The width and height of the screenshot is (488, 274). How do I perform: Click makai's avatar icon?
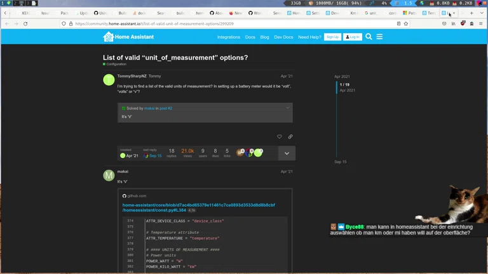109,175
